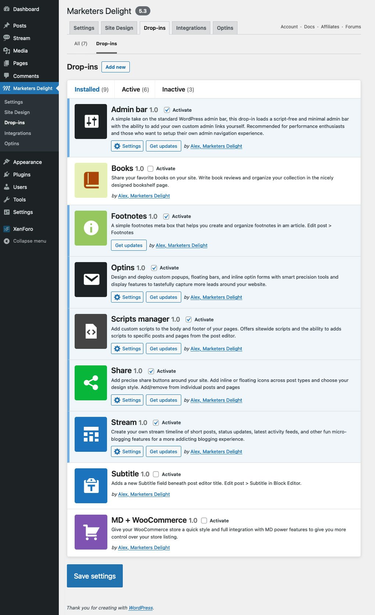
Task: Click the Pages icon in sidebar
Action: point(7,63)
